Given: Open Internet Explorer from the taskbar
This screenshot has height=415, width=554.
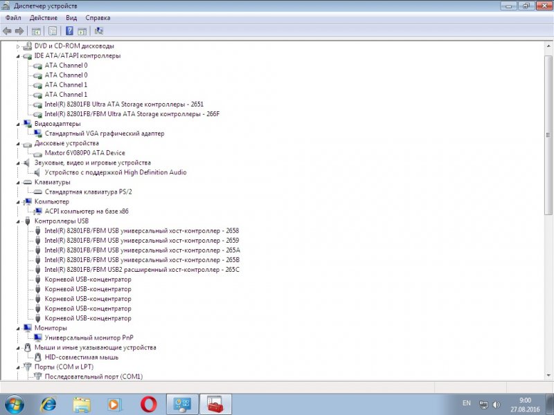Looking at the screenshot, I should coord(48,404).
